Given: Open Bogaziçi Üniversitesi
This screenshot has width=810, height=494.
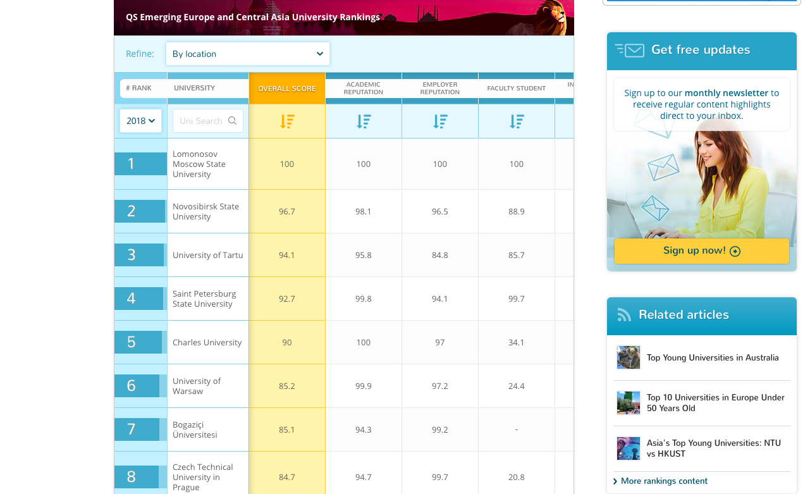Looking at the screenshot, I should [195, 430].
